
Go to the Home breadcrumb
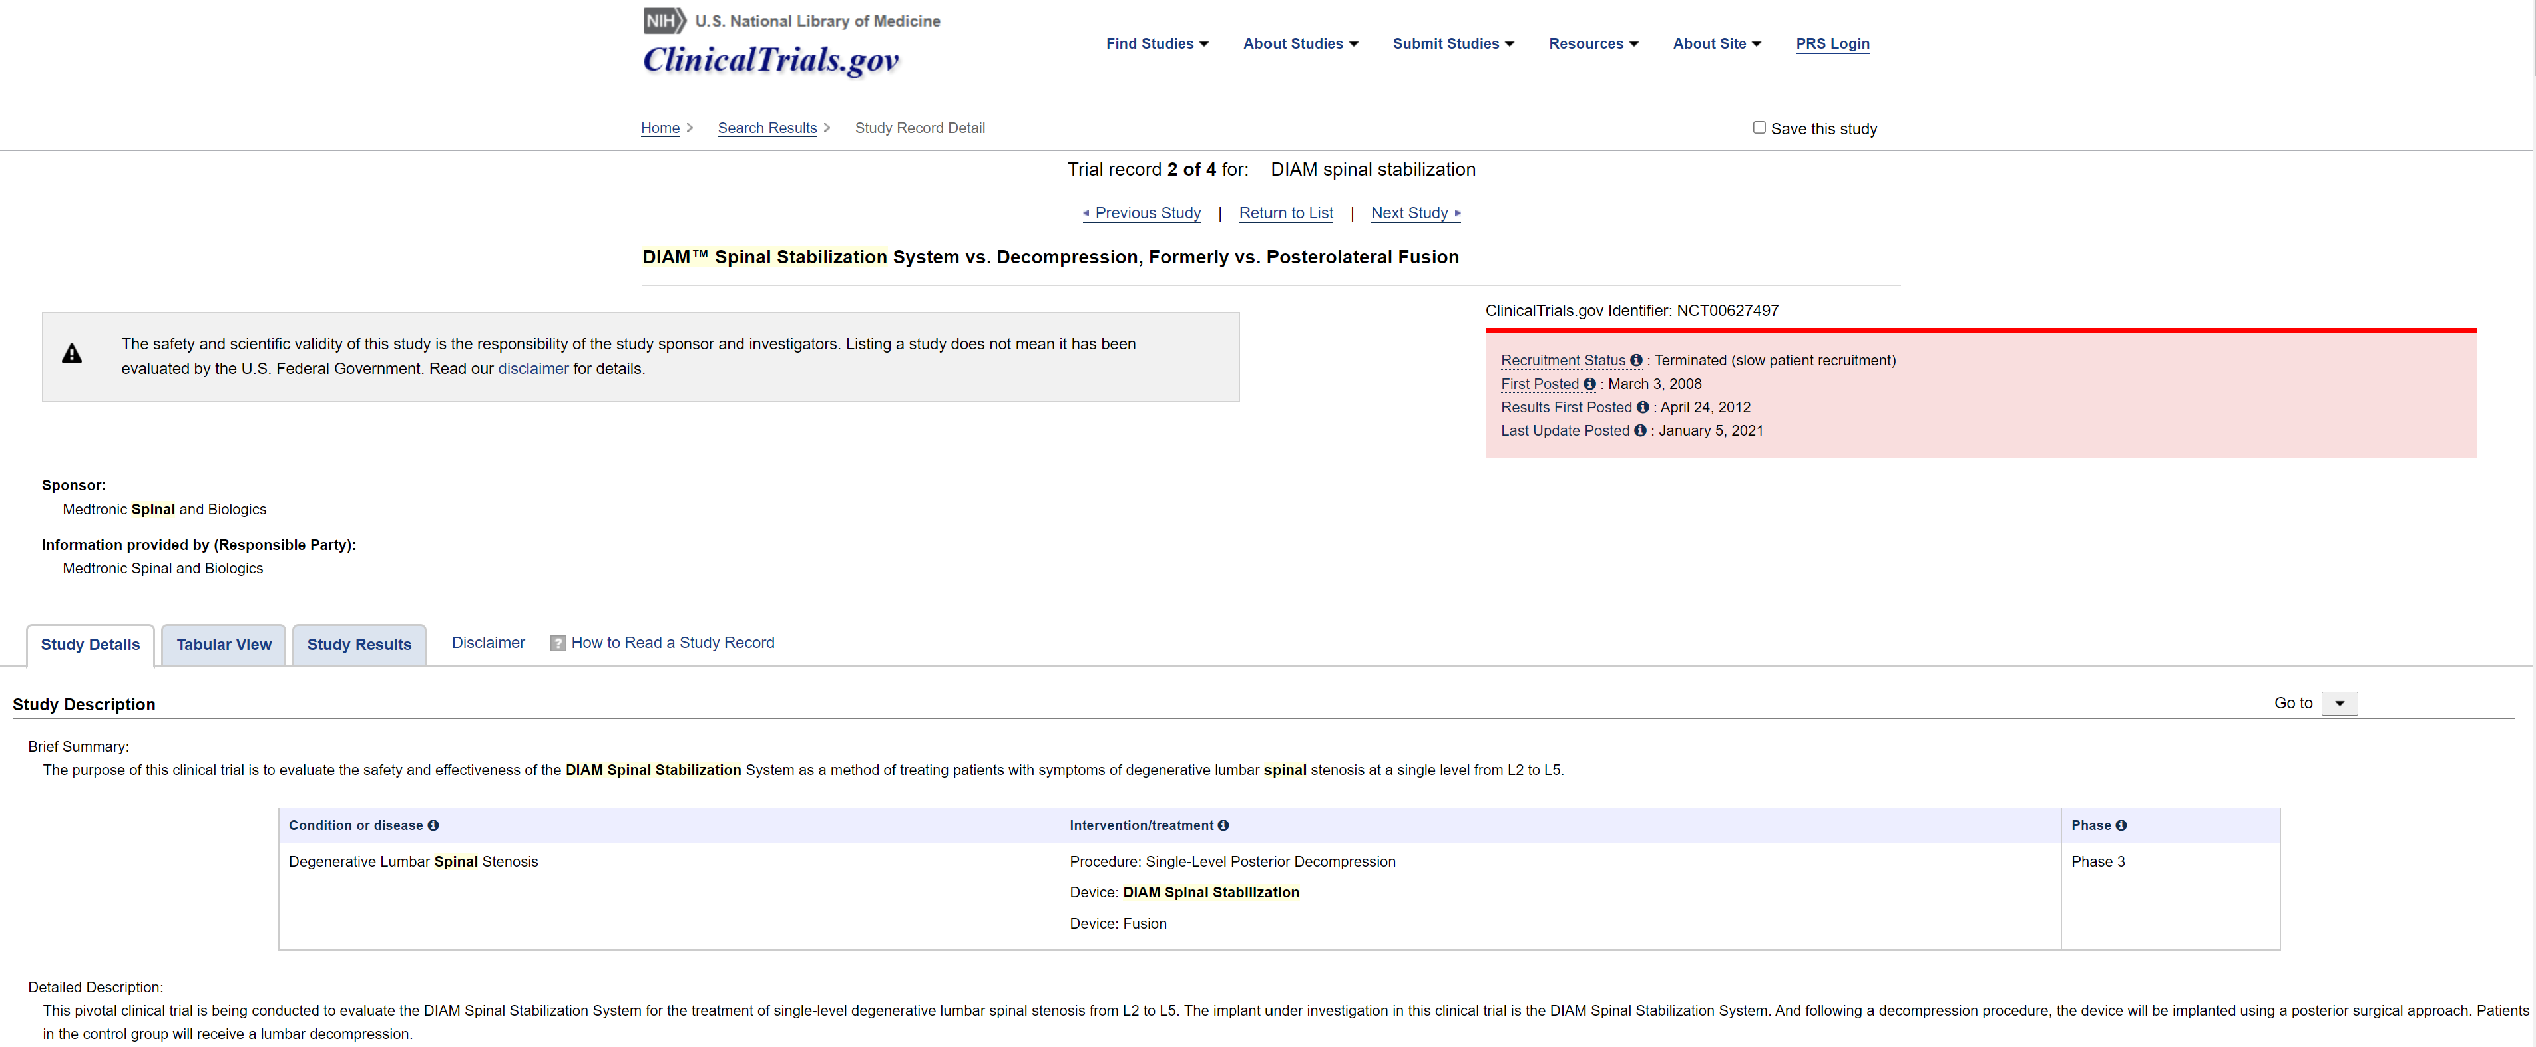point(660,128)
